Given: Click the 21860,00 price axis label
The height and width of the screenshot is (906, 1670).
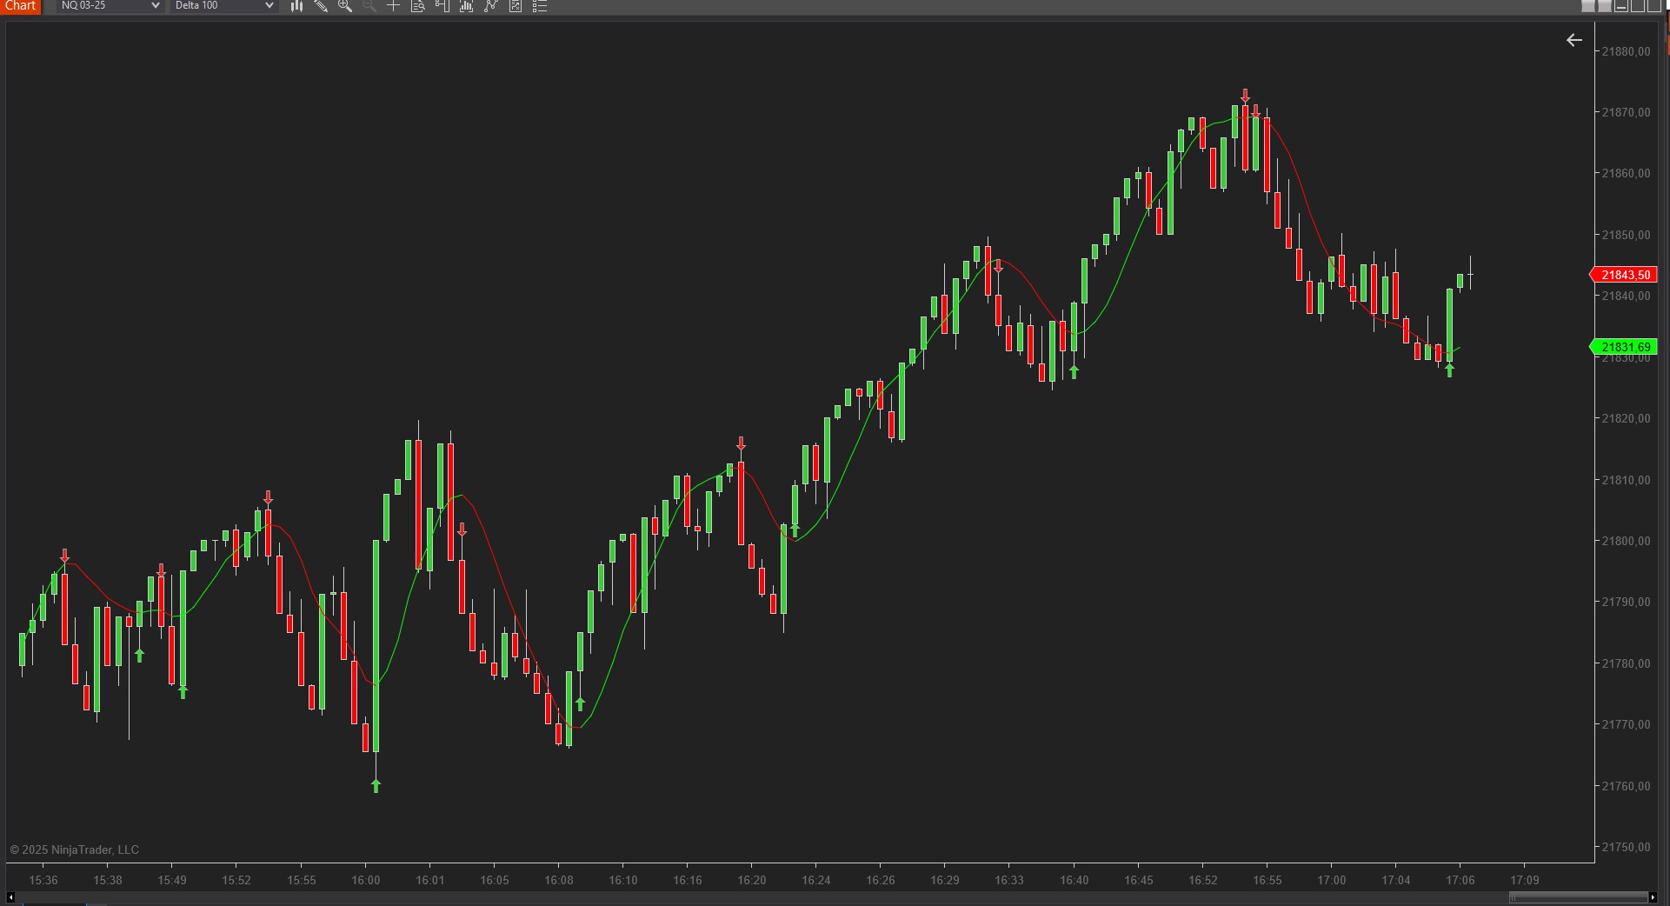Looking at the screenshot, I should tap(1626, 173).
